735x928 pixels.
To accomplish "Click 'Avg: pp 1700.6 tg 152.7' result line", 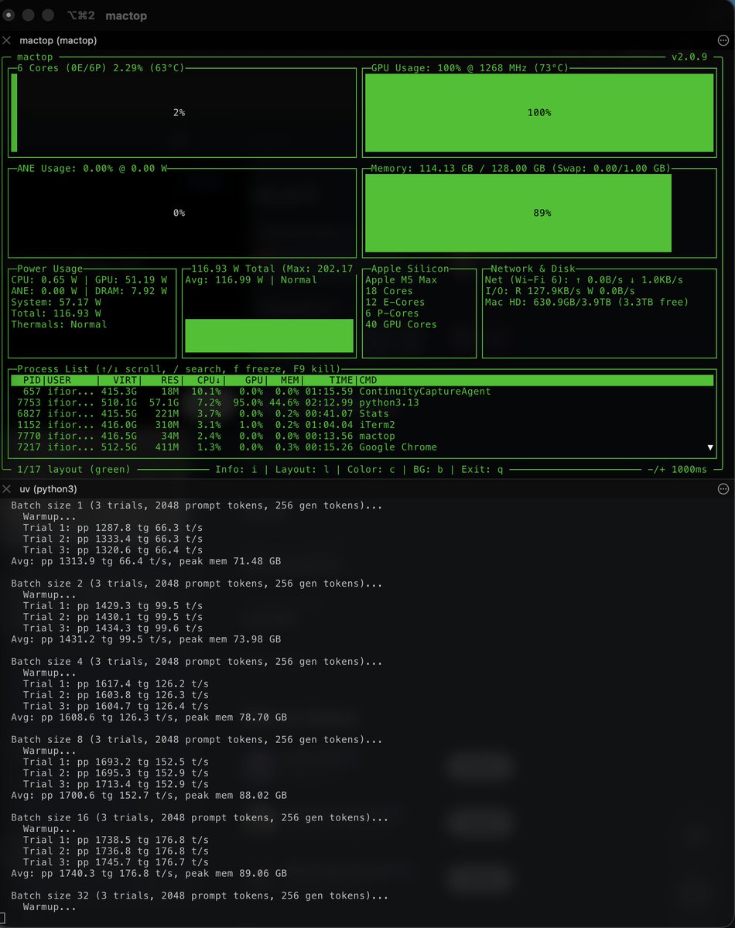I will tap(149, 796).
